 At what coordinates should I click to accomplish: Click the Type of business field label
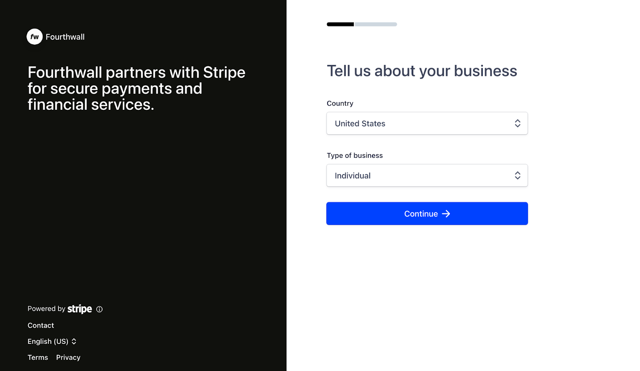pyautogui.click(x=355, y=155)
